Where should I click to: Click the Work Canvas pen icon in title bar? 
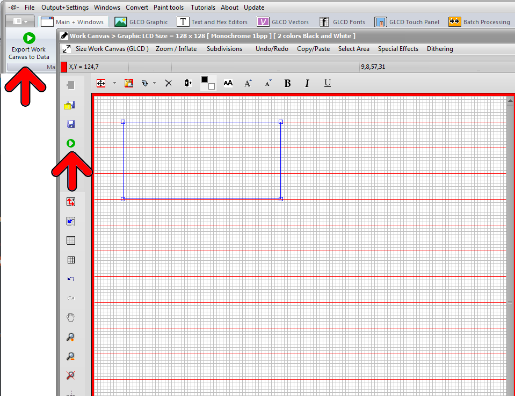click(x=64, y=36)
